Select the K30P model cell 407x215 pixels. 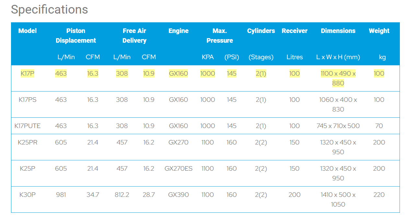pyautogui.click(x=27, y=195)
